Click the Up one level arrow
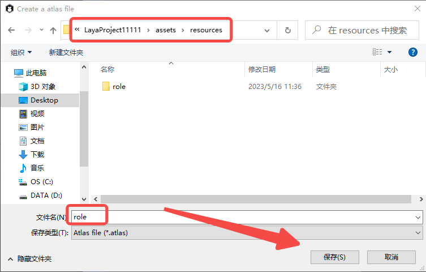This screenshot has height=272, width=426. pos(53,30)
